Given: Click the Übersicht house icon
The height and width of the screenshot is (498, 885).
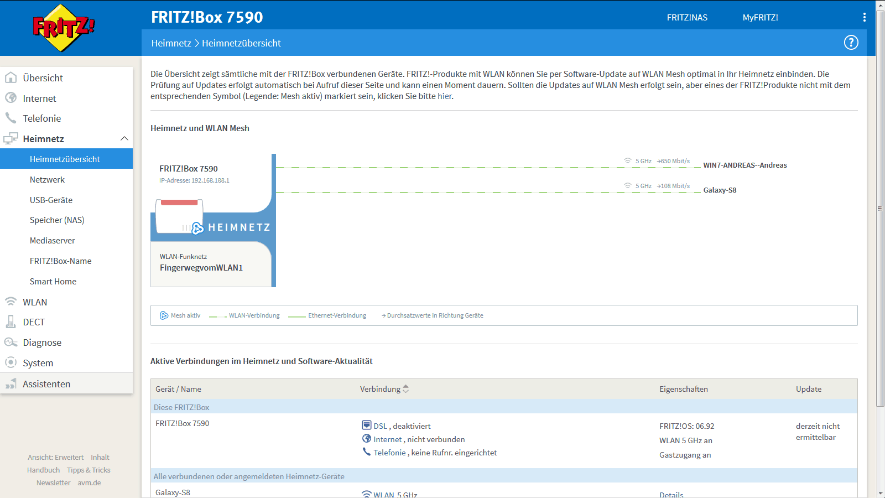Looking at the screenshot, I should point(11,77).
